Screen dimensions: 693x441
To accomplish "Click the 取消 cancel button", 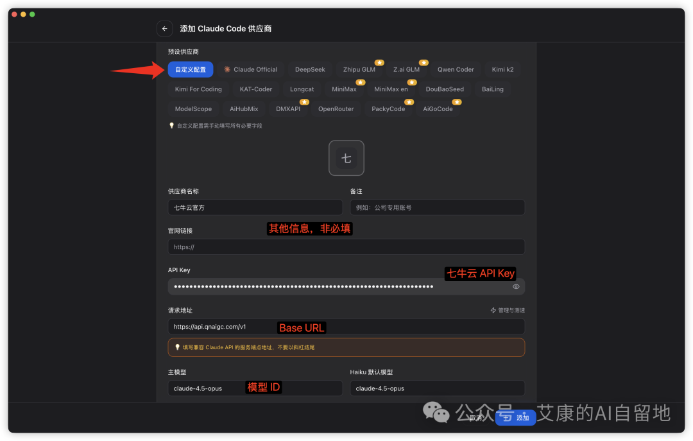I will click(476, 418).
